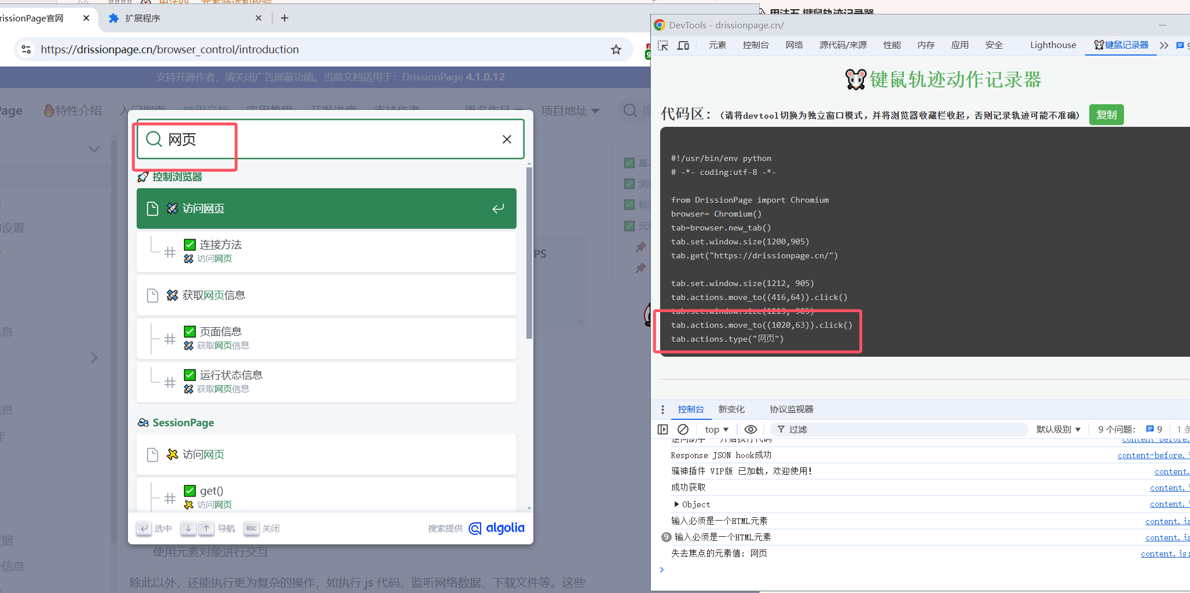Click the clear console icon

tap(683, 429)
